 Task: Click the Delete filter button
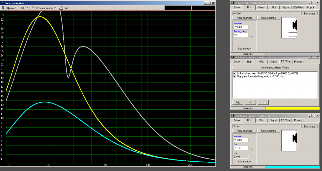[250, 102]
